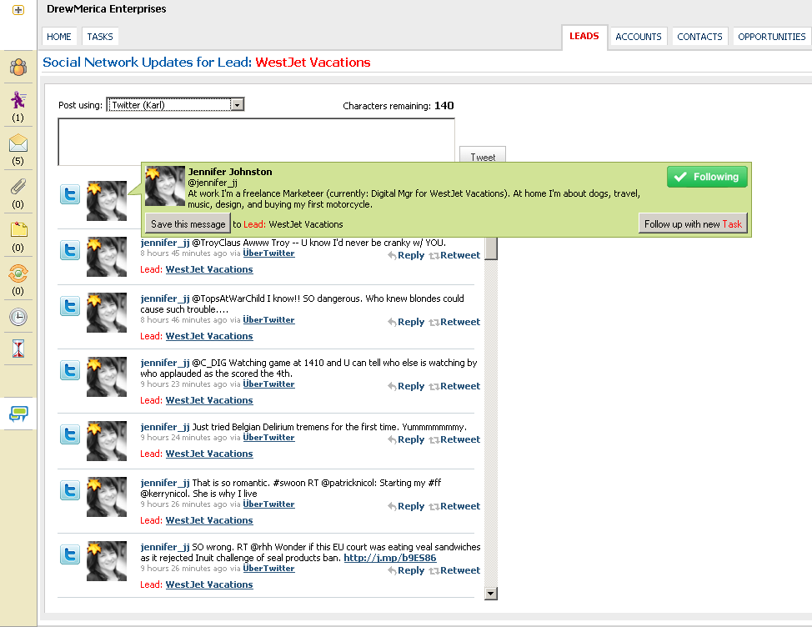Viewport: 812px width, 627px height.
Task: Reply to the @TopsAtWarChild tweet
Action: click(406, 322)
